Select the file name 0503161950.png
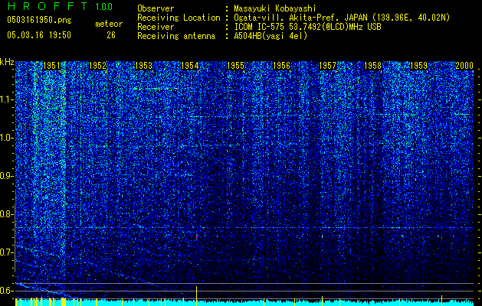Image resolution: width=482 pixels, height=306 pixels. (39, 20)
